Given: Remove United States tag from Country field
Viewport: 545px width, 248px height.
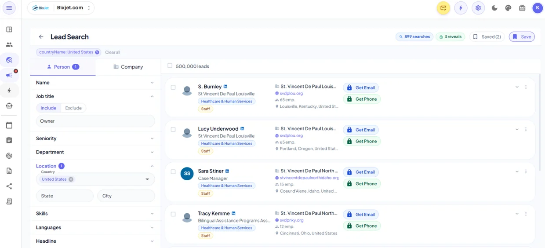Looking at the screenshot, I should (71, 179).
